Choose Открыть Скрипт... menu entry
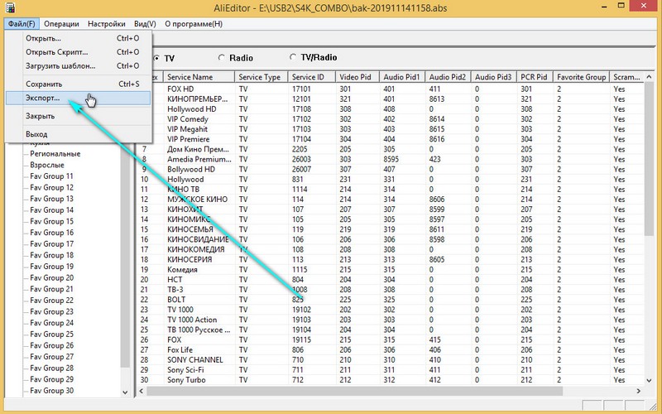The height and width of the screenshot is (414, 662). click(78, 52)
